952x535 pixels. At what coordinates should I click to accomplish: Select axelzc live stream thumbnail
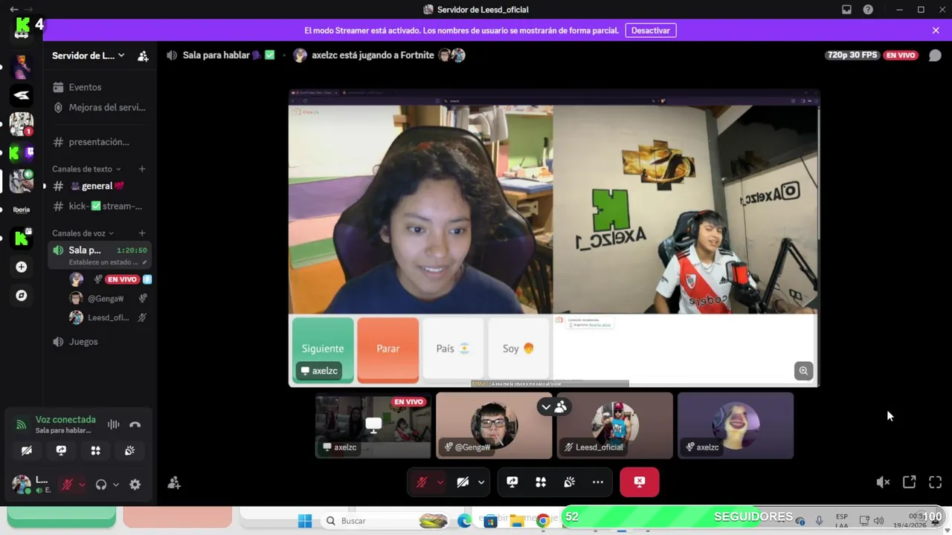coord(373,426)
